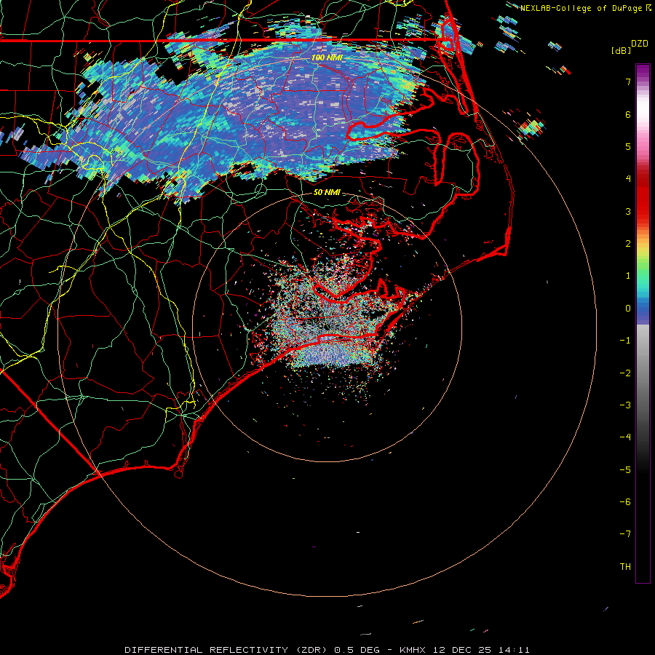Click the "-7" value on the color scale
Image resolution: width=655 pixels, height=655 pixels.
[x=625, y=534]
